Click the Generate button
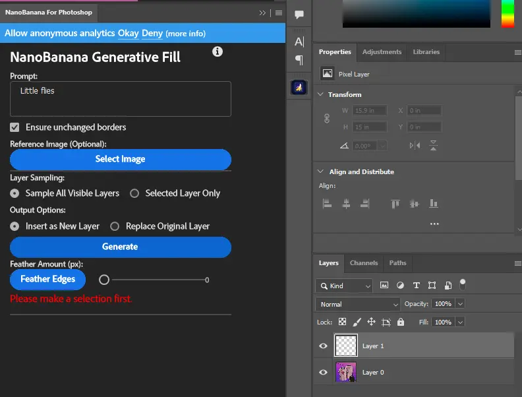 pyautogui.click(x=121, y=247)
